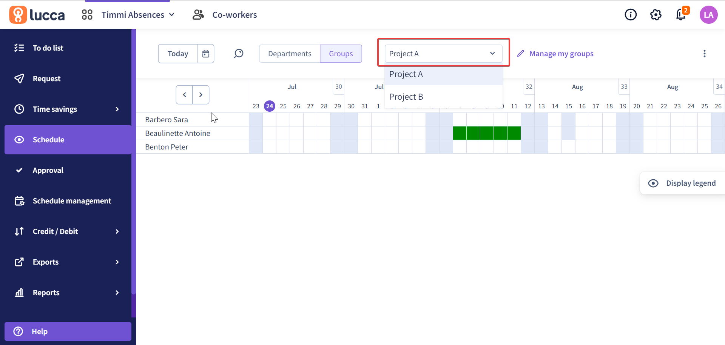
Task: Click the Lucca logo
Action: tap(37, 15)
